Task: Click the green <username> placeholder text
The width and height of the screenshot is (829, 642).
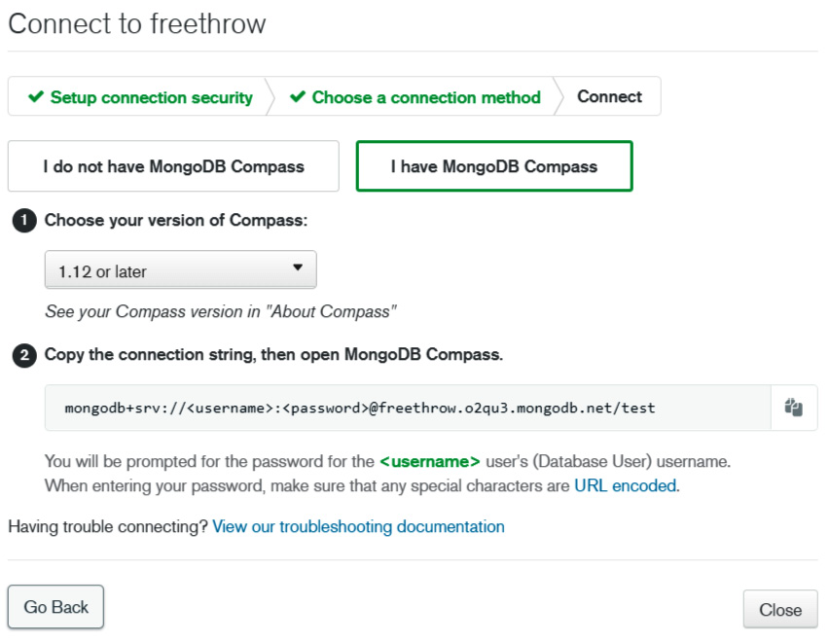Action: (x=429, y=461)
